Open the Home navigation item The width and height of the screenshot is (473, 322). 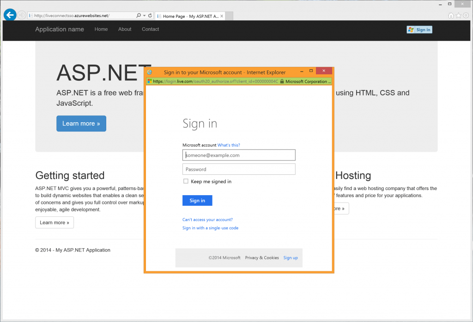101,29
